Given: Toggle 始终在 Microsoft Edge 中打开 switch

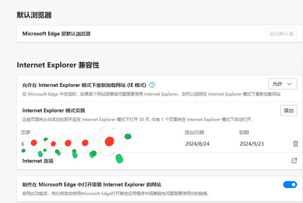Looking at the screenshot, I should [x=290, y=184].
